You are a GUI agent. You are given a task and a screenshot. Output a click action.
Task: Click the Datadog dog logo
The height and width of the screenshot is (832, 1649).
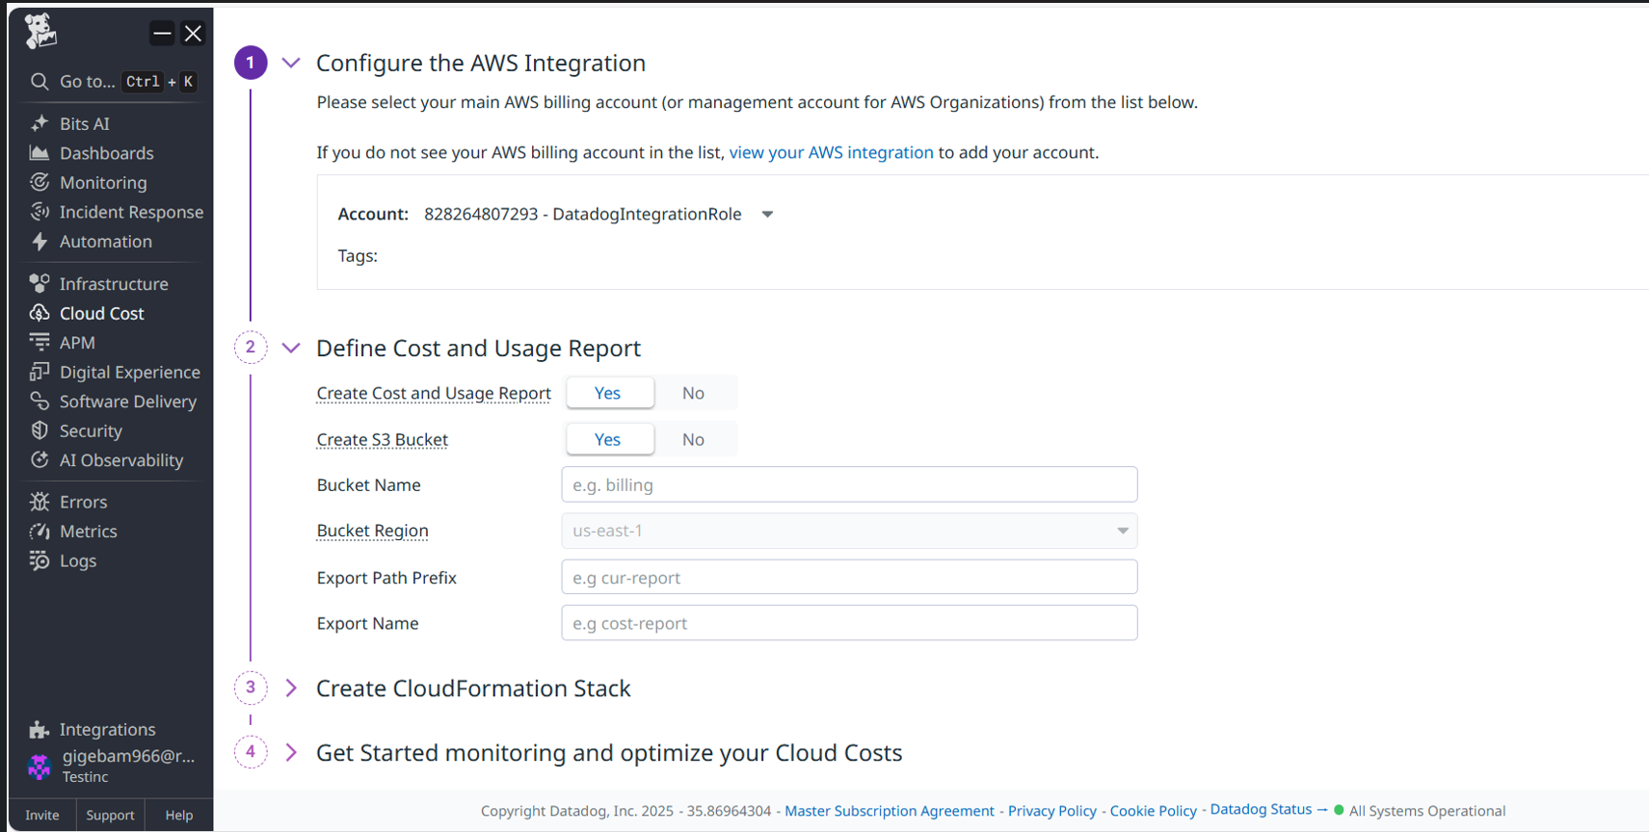pos(40,32)
